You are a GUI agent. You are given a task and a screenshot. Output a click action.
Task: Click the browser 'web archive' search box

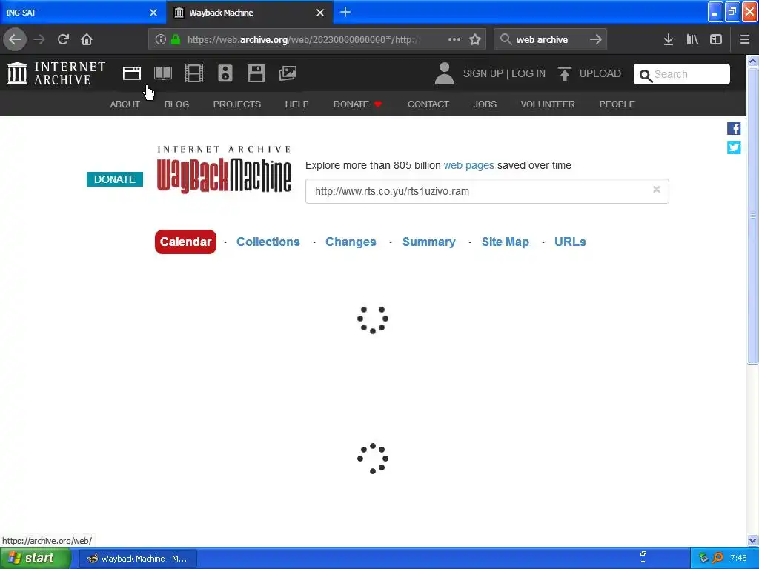click(550, 40)
